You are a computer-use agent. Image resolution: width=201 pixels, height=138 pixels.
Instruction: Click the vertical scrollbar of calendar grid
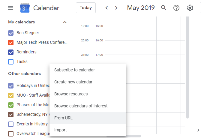tap(187, 67)
